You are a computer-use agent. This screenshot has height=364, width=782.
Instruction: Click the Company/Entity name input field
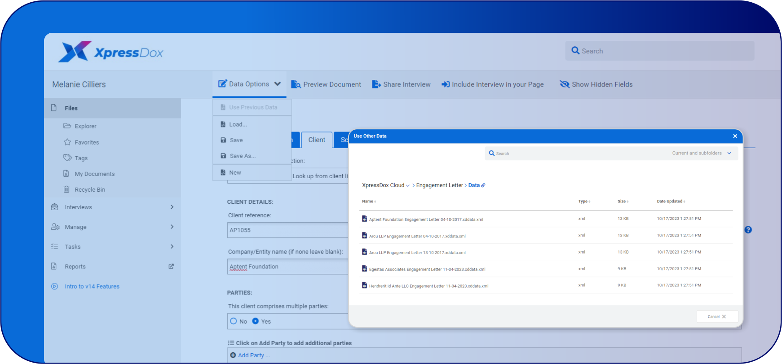tap(288, 267)
